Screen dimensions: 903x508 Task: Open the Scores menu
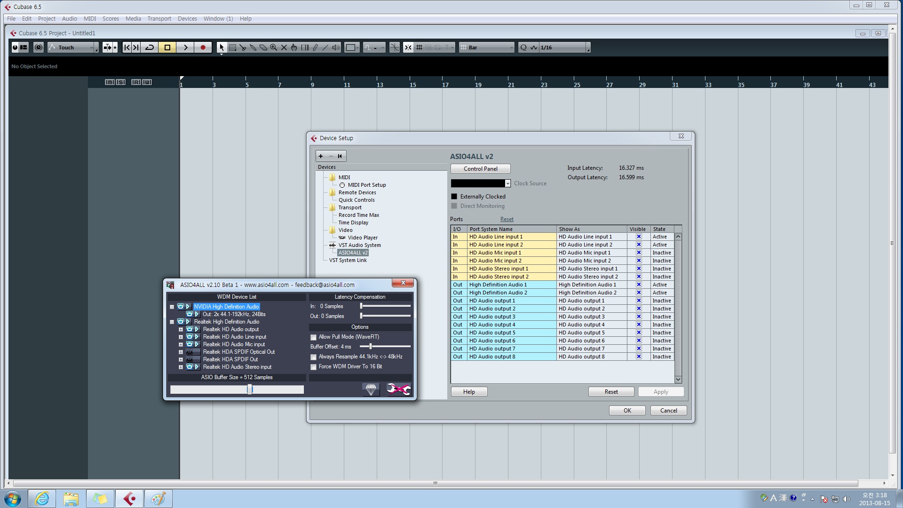click(111, 19)
